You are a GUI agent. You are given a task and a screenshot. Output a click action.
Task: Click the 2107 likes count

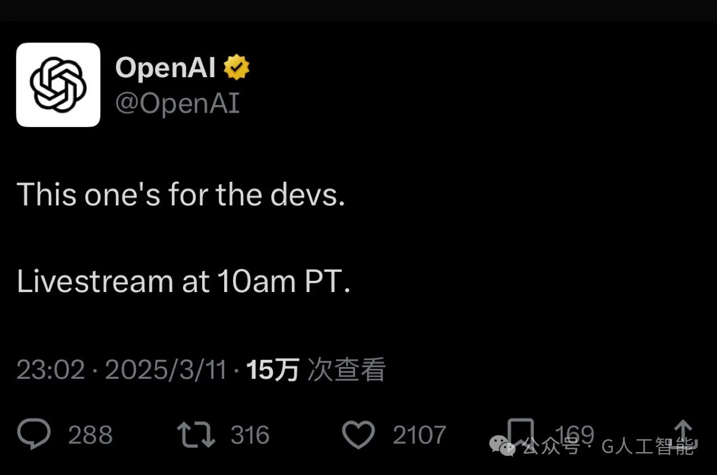[420, 435]
